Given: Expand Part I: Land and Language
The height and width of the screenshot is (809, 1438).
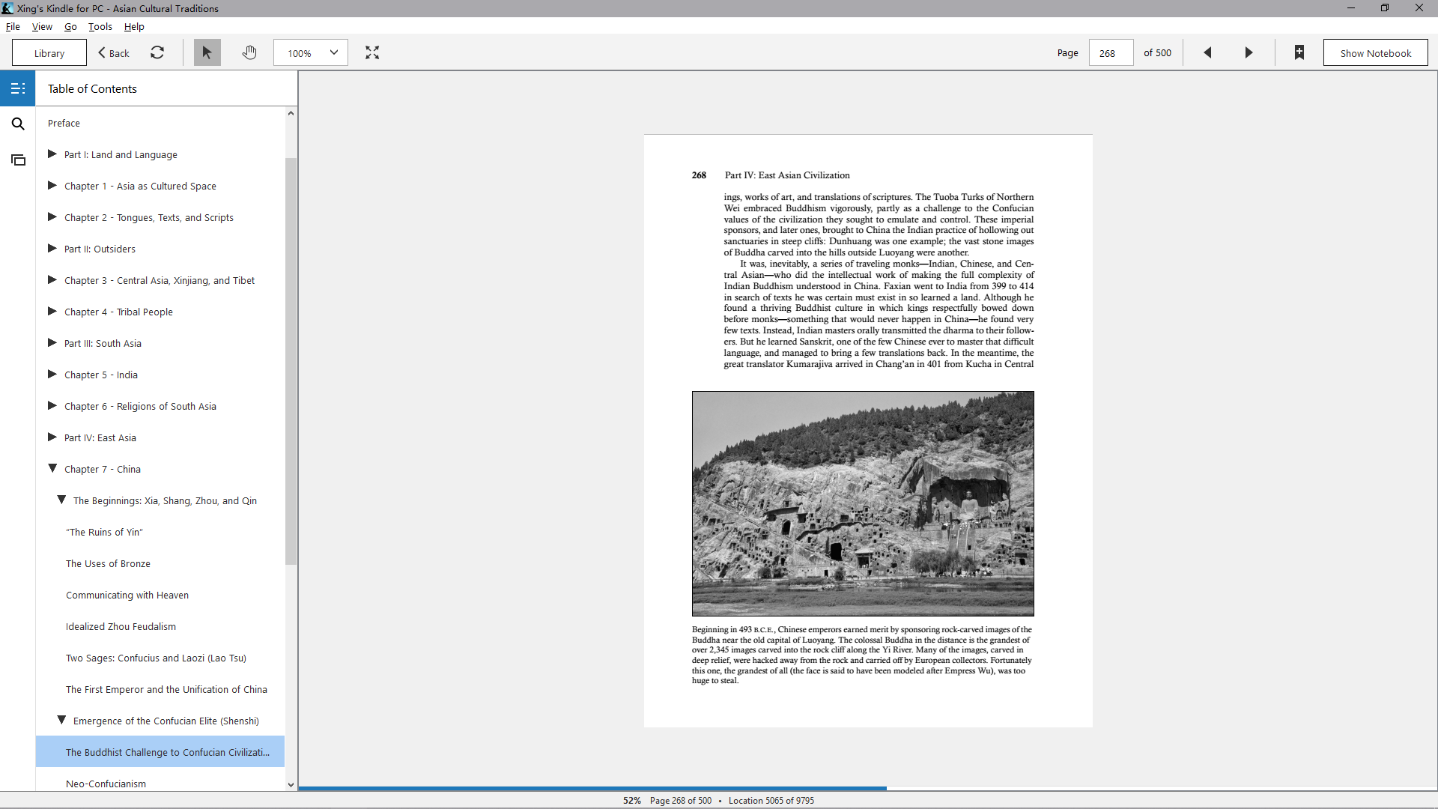Looking at the screenshot, I should 52,154.
